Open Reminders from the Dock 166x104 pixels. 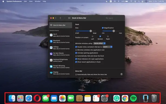pos(96,98)
